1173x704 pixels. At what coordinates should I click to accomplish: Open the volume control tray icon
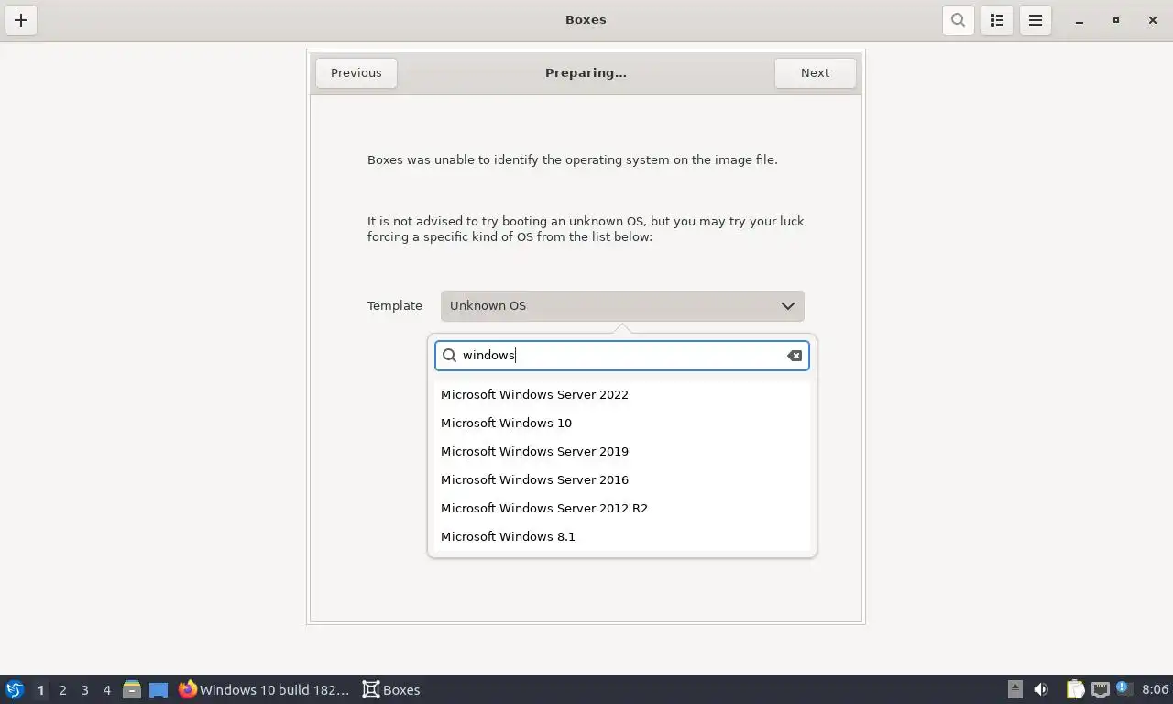pos(1041,689)
